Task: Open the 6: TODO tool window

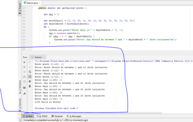Action: click(42, 116)
